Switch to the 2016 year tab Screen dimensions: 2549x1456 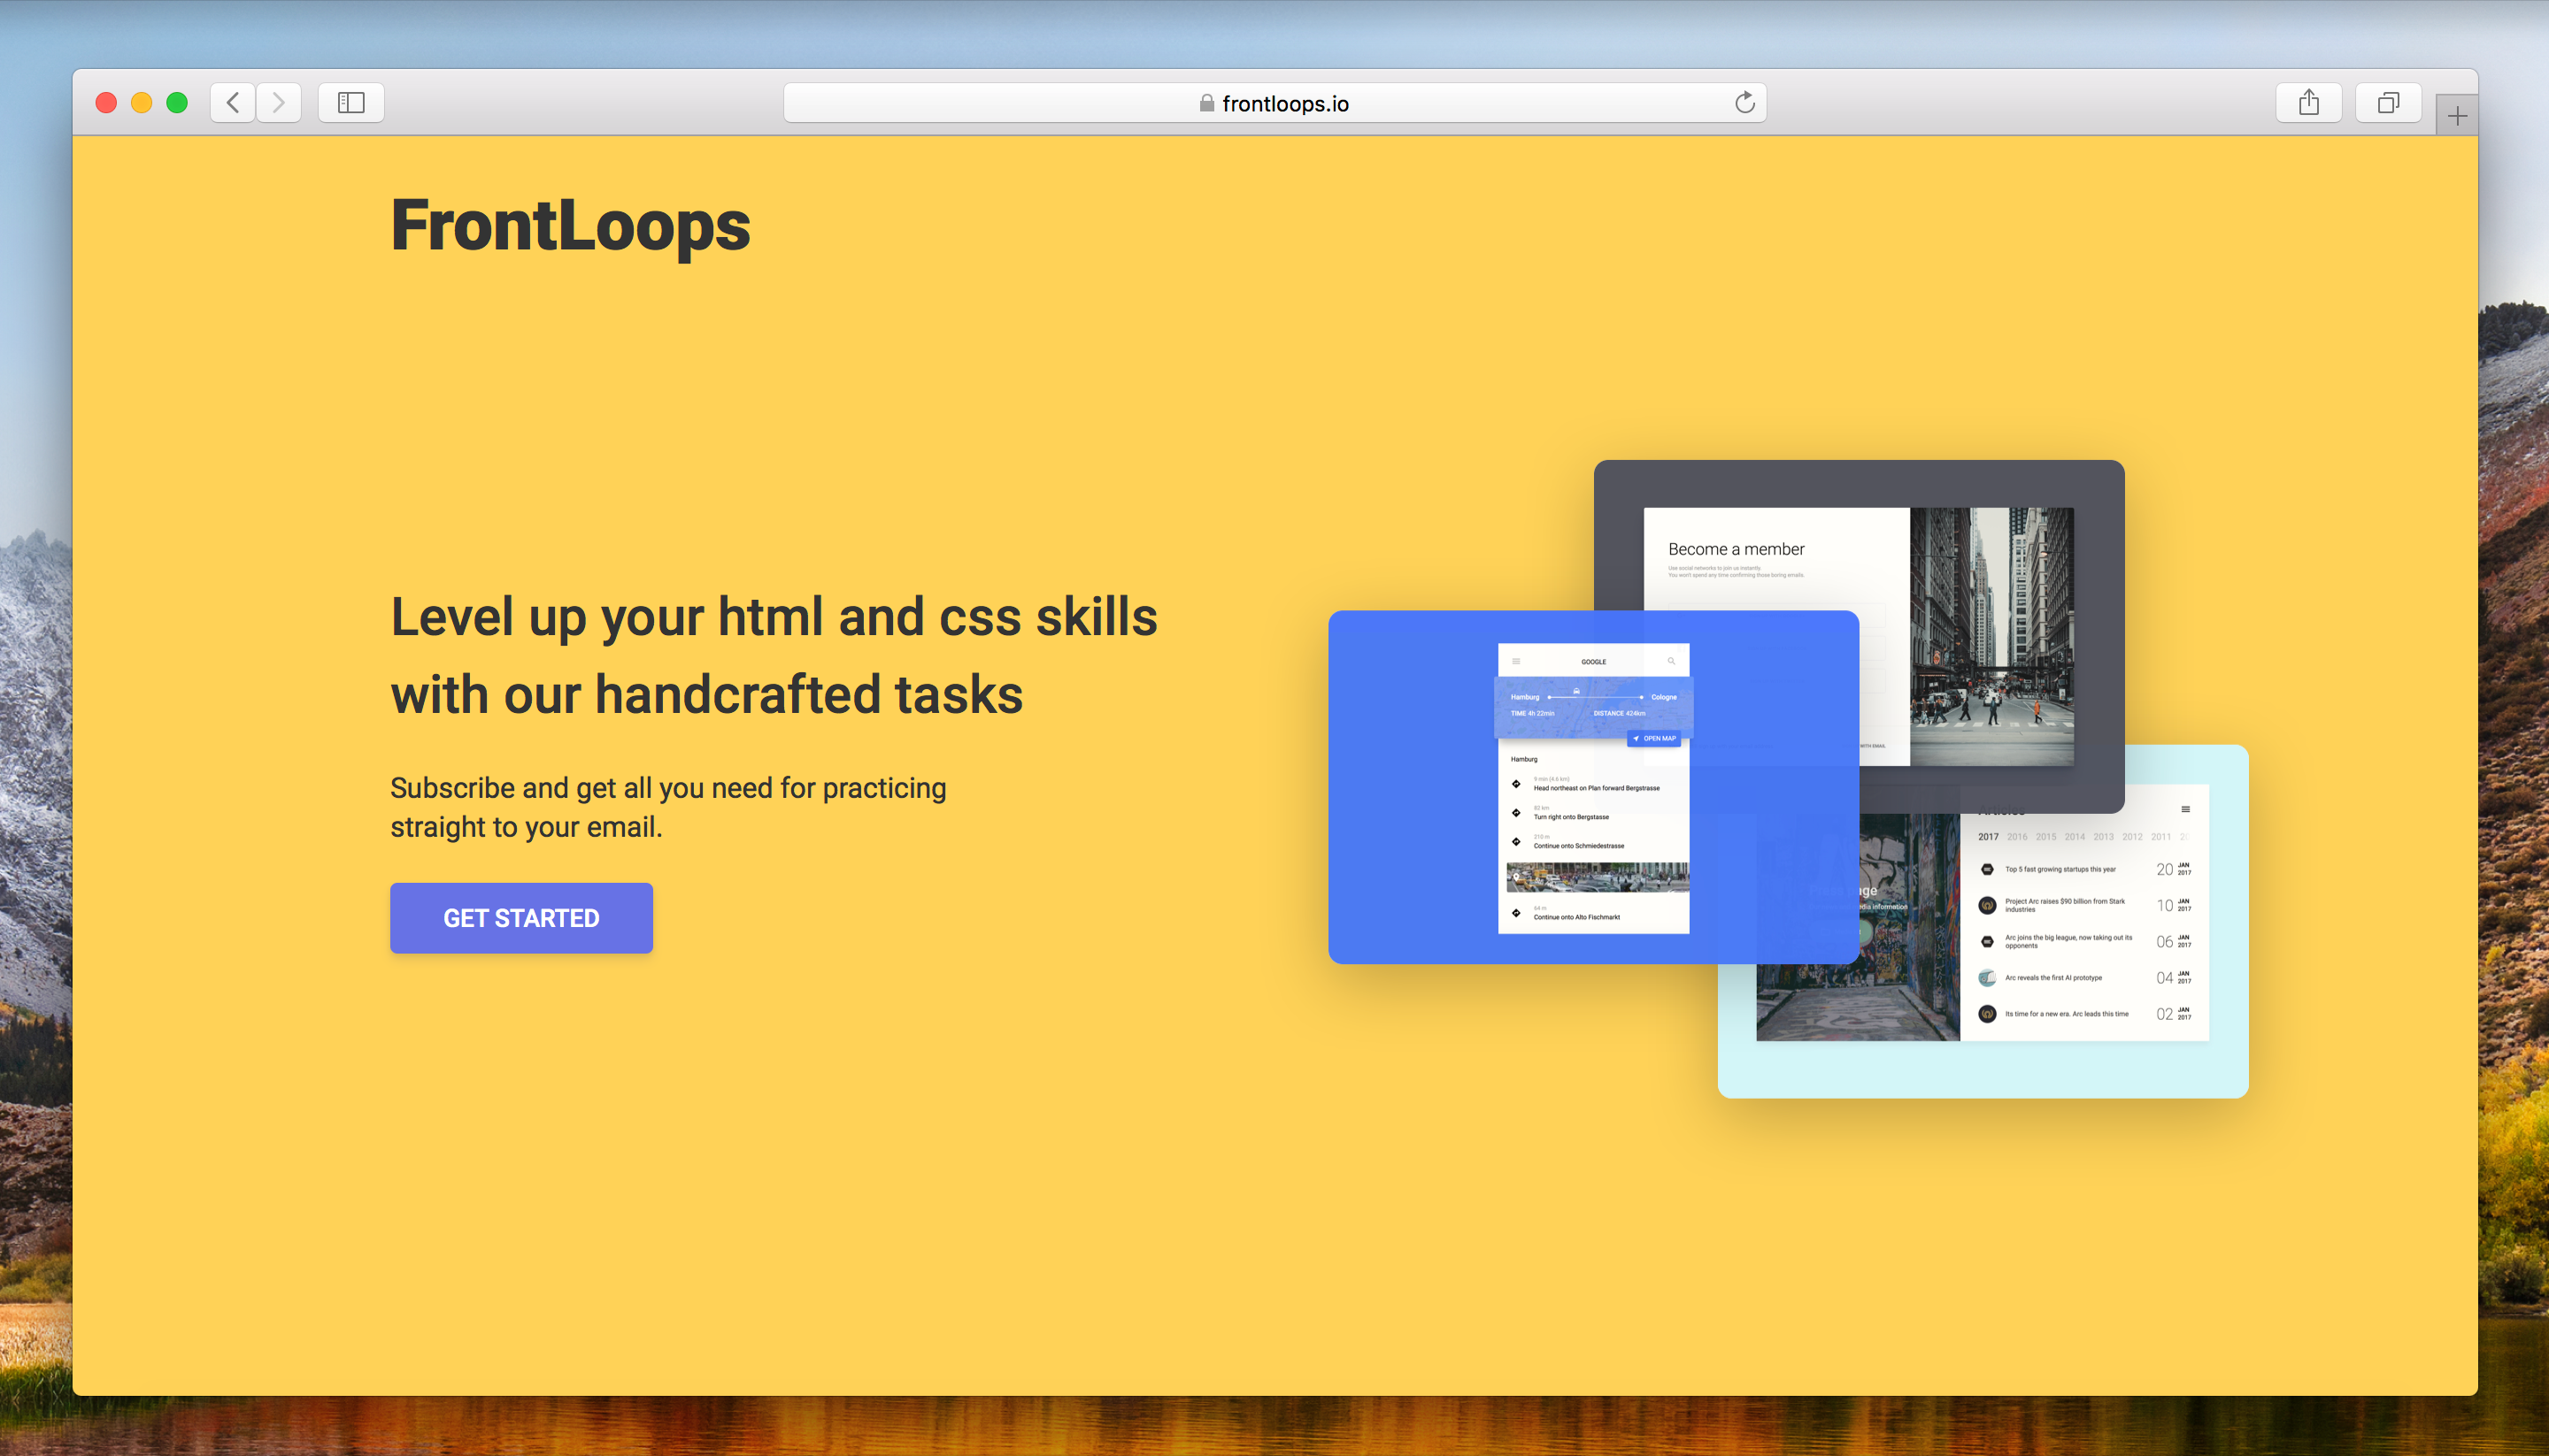(x=2017, y=836)
